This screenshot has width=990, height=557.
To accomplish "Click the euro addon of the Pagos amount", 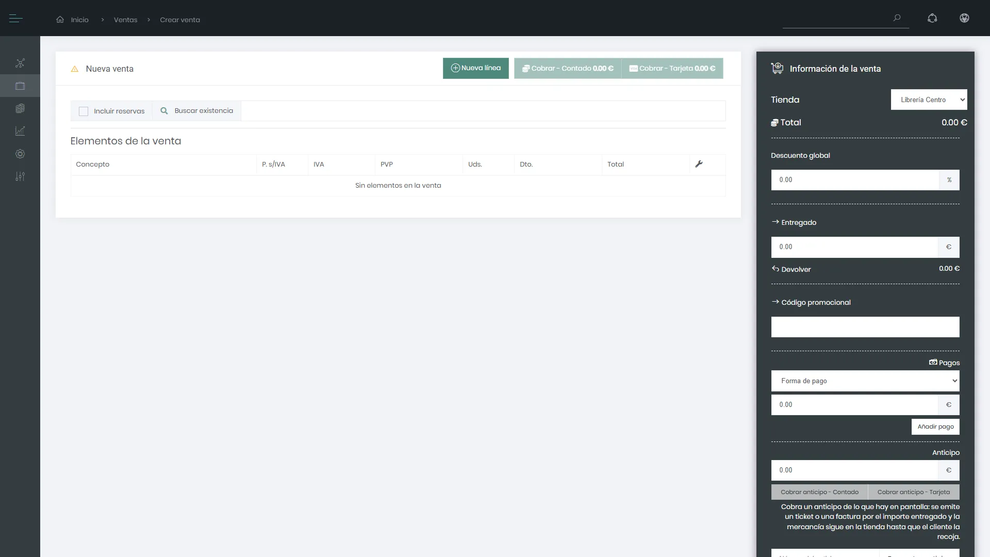I will 949,405.
